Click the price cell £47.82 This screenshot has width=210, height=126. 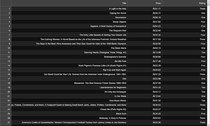coord(145,22)
